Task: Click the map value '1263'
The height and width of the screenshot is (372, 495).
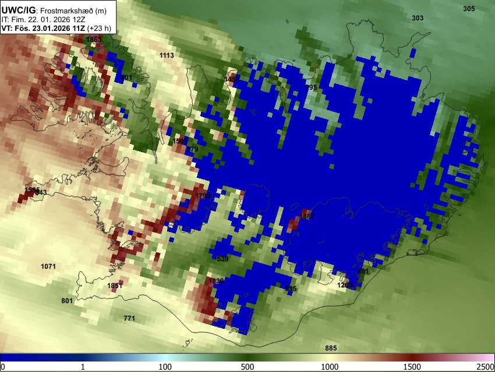Action: point(345,285)
